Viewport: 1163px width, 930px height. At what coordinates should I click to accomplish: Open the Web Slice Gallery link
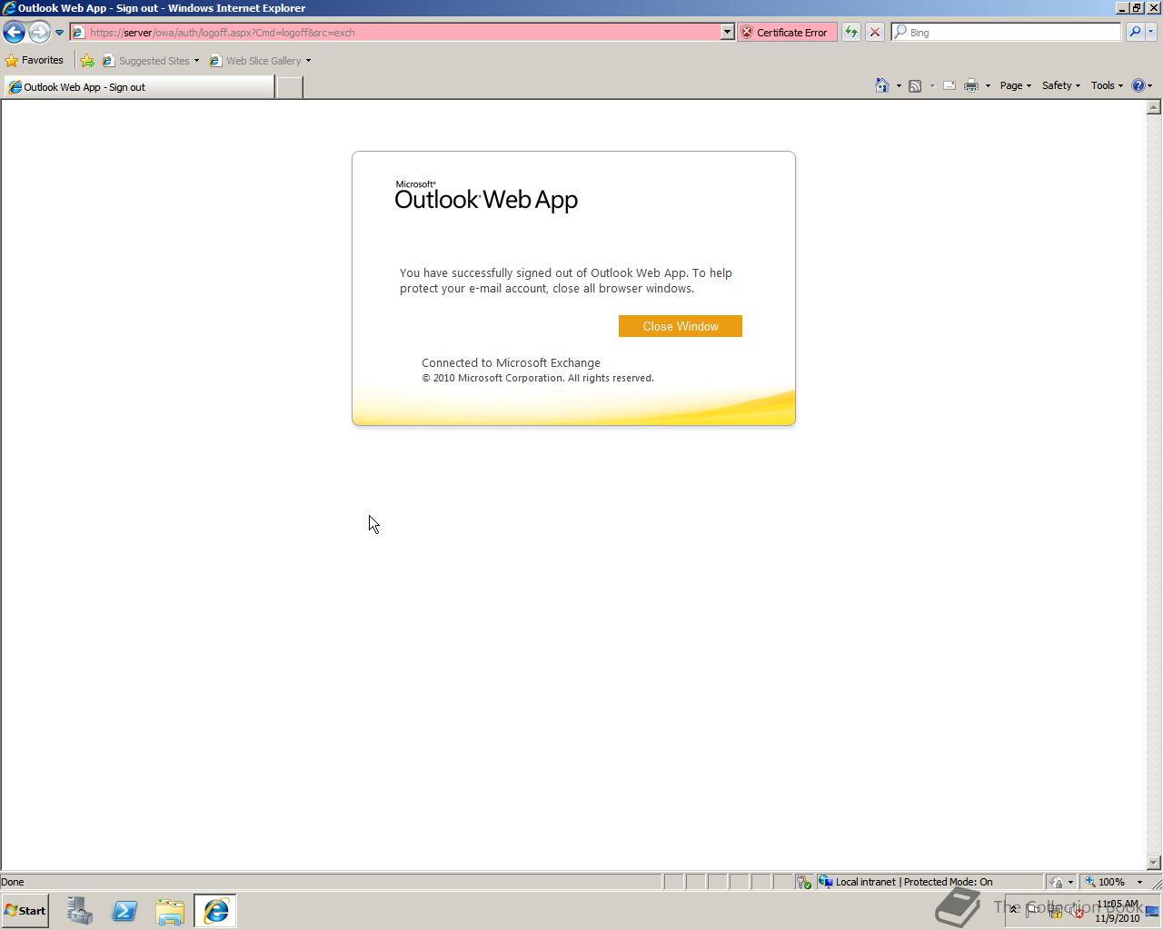click(256, 61)
